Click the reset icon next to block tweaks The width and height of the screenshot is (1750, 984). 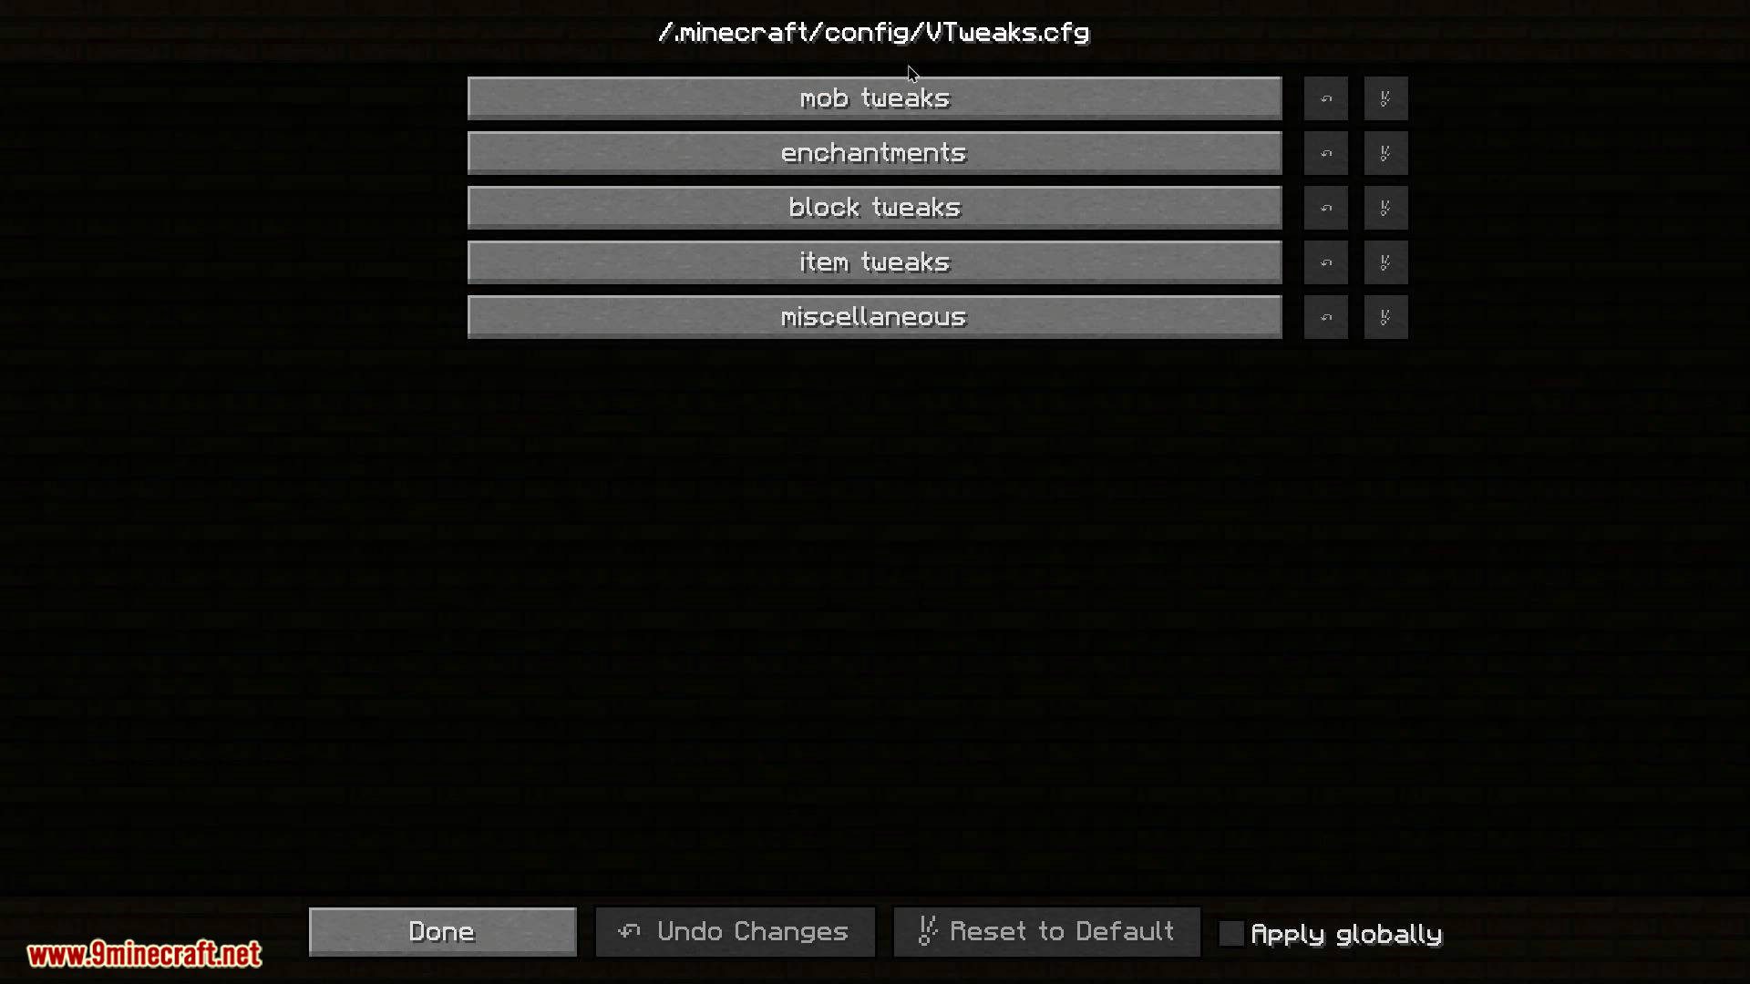tap(1384, 208)
